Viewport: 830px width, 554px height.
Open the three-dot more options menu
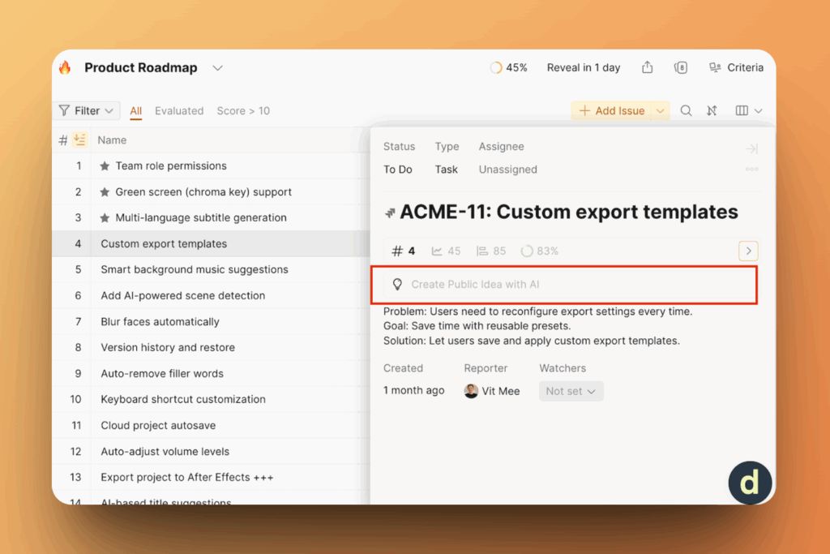751,170
